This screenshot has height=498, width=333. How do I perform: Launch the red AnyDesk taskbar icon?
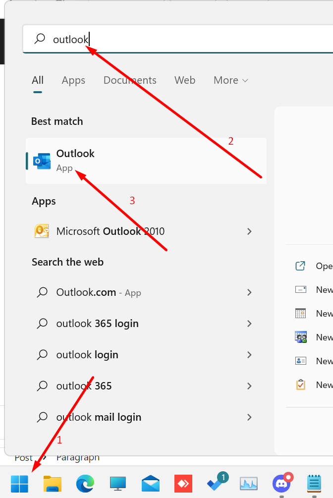coord(183,484)
